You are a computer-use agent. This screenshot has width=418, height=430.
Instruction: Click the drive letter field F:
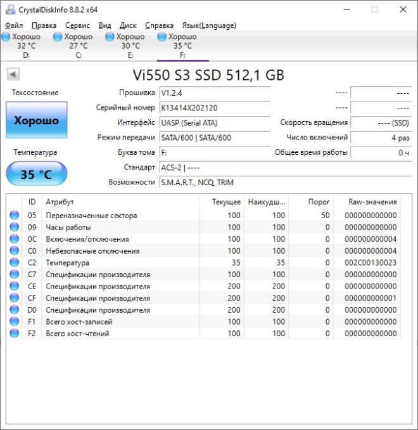click(x=215, y=152)
